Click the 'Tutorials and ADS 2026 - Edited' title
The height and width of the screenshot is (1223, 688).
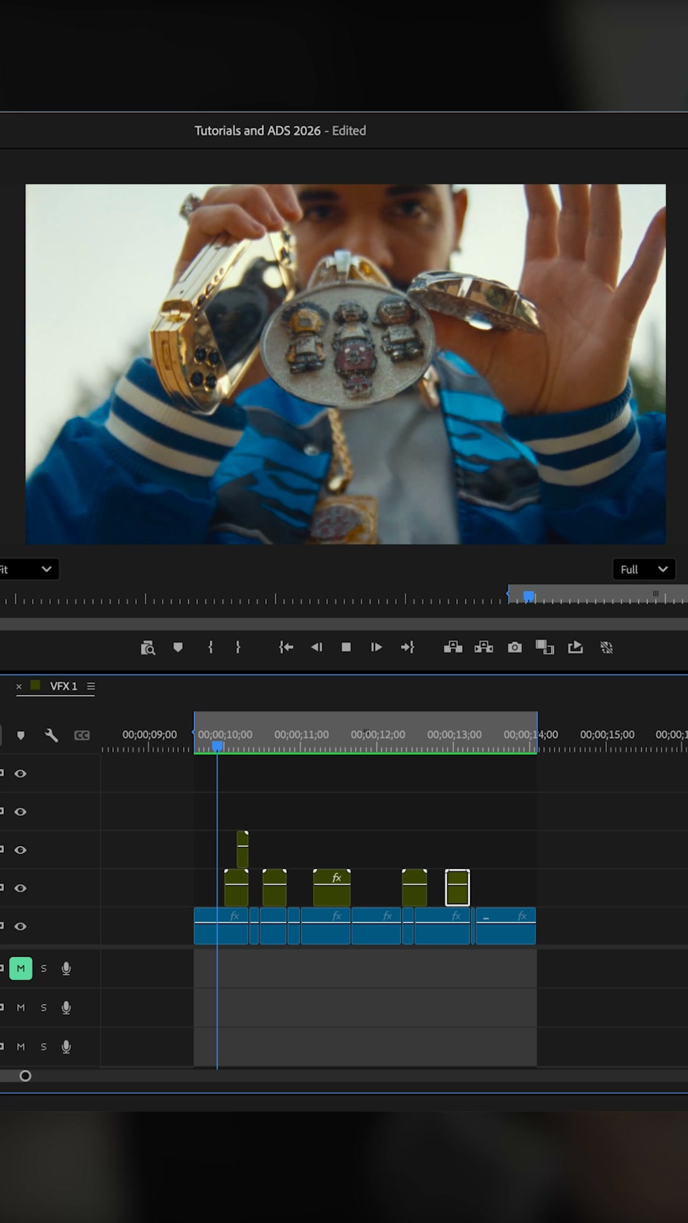(280, 131)
